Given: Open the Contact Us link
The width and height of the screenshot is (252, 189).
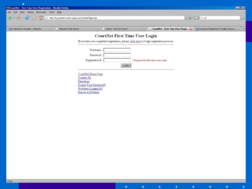Looking at the screenshot, I should click(x=85, y=78).
